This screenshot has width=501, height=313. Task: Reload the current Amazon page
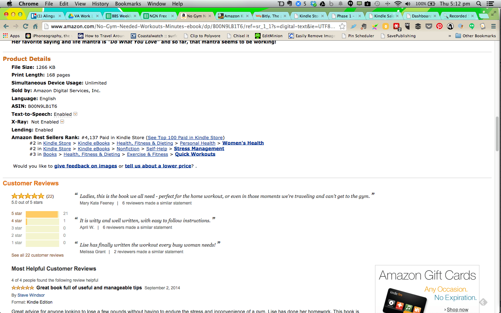pos(25,26)
